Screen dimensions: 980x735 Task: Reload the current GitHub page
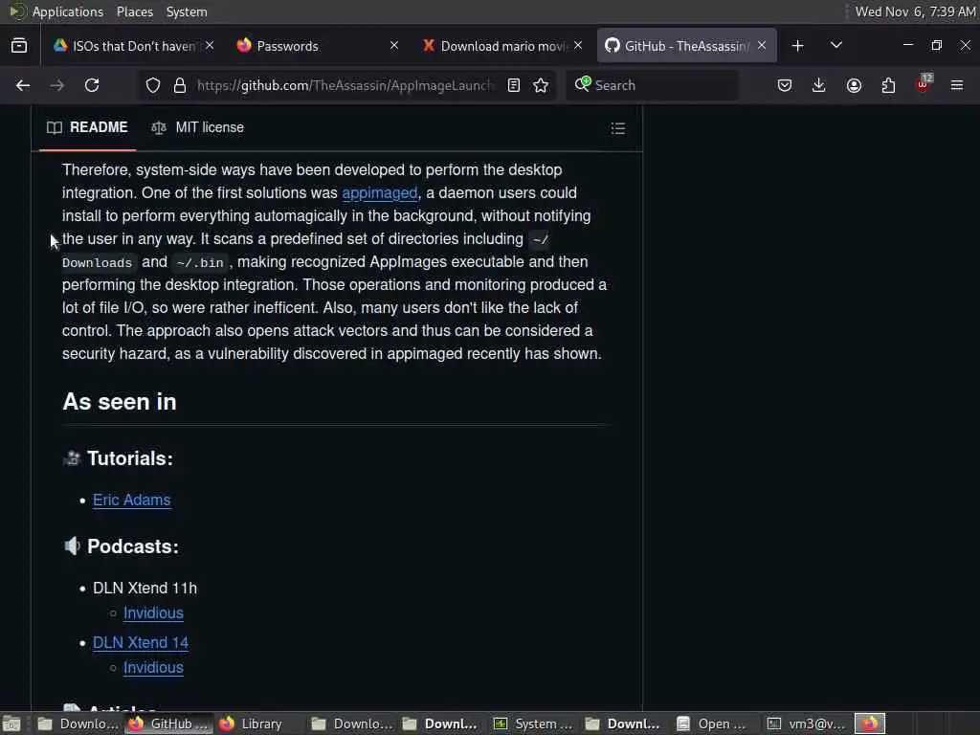tap(92, 85)
